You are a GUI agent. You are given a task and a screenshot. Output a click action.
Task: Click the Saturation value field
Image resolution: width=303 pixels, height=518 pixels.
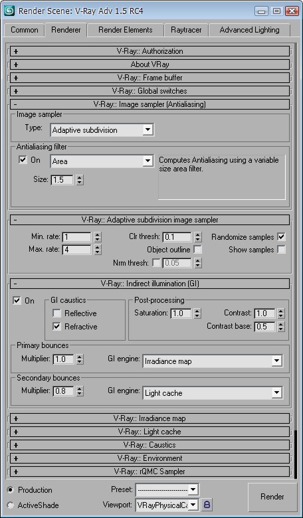coord(181,313)
